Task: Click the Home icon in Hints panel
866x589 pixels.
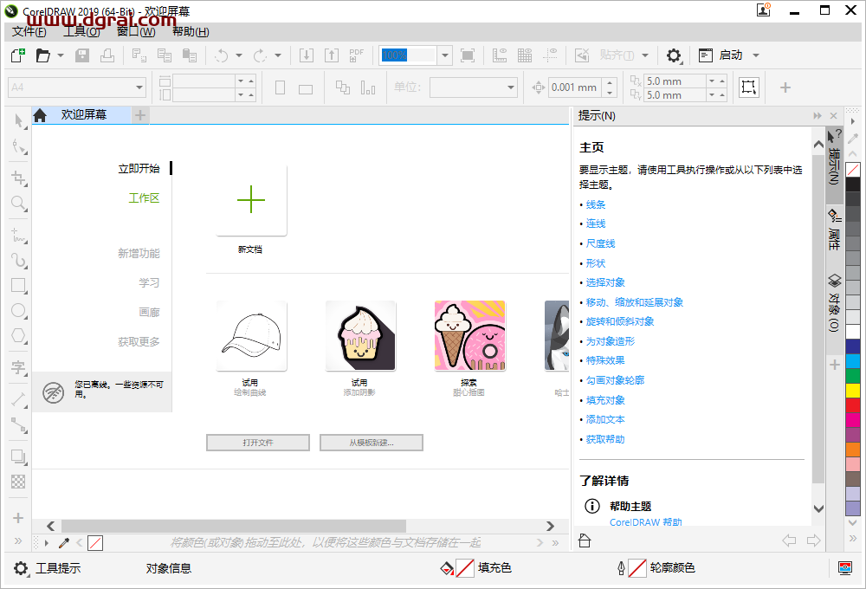Action: (585, 540)
